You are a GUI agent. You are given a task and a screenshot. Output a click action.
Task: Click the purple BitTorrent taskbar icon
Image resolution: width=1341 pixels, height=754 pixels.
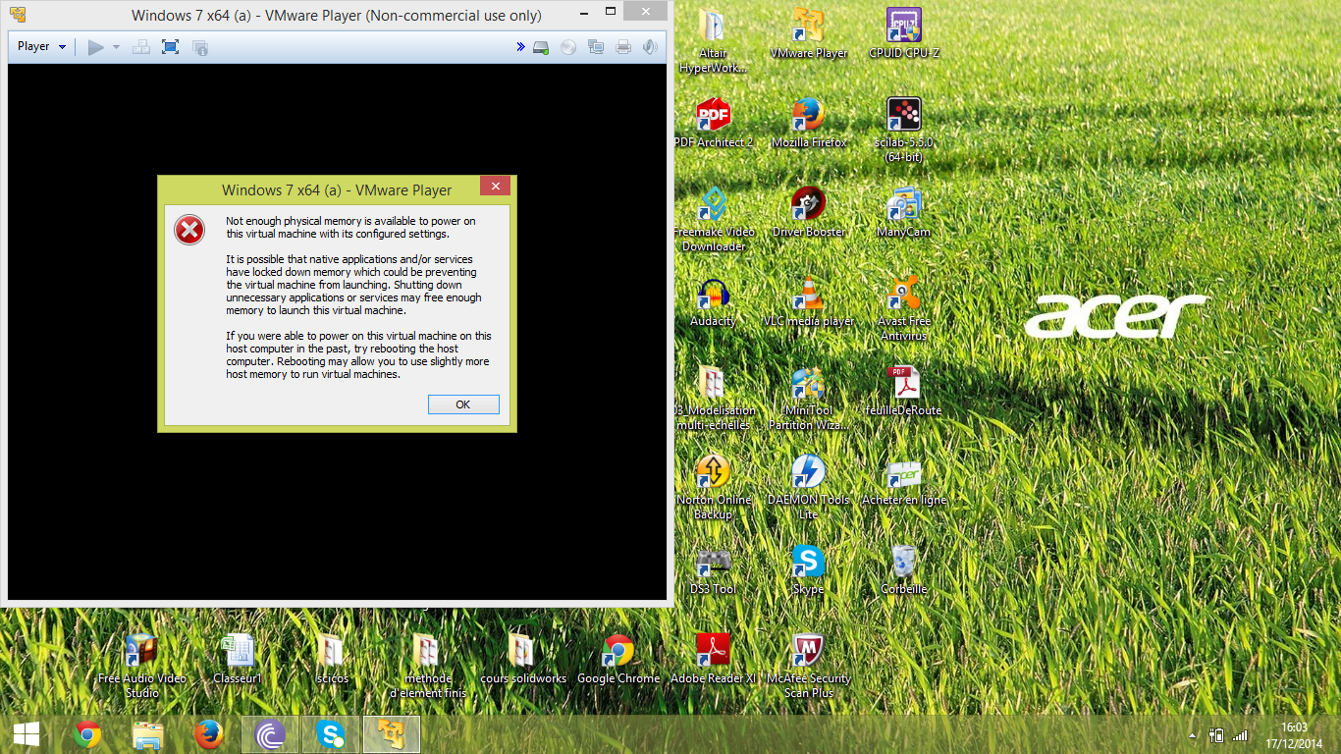(269, 734)
